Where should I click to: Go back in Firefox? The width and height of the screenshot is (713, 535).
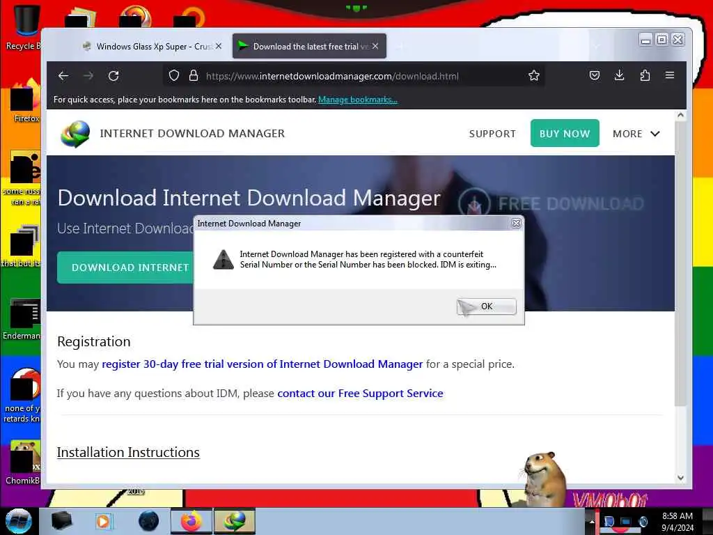[63, 75]
